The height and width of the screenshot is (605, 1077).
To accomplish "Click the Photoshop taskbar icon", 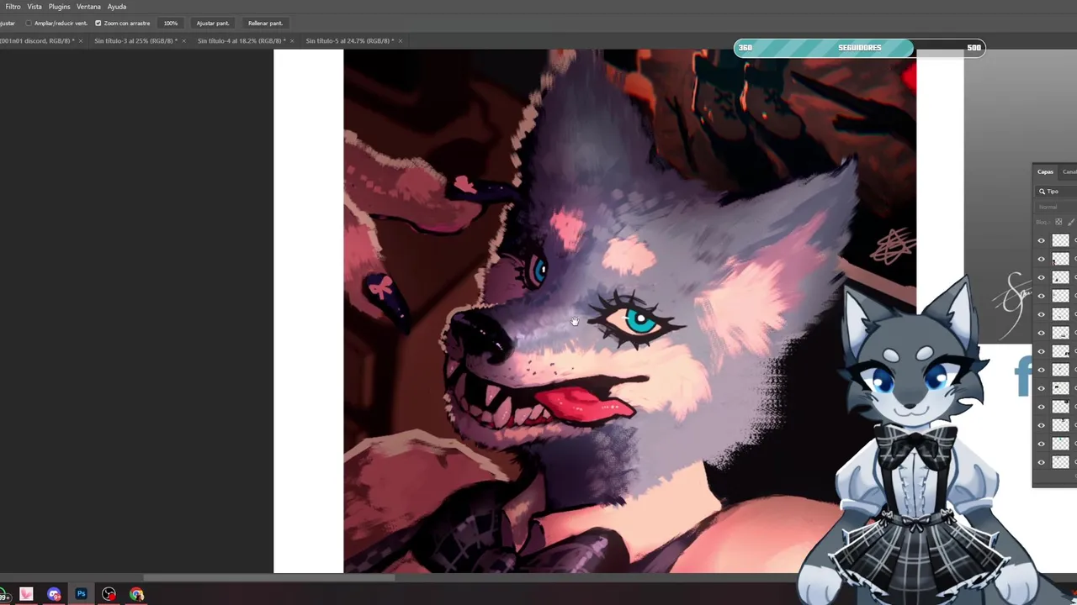I will coord(82,594).
